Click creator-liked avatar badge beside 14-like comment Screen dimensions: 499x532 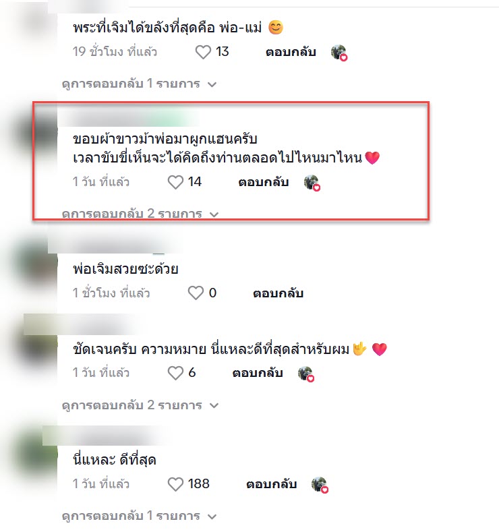[312, 183]
